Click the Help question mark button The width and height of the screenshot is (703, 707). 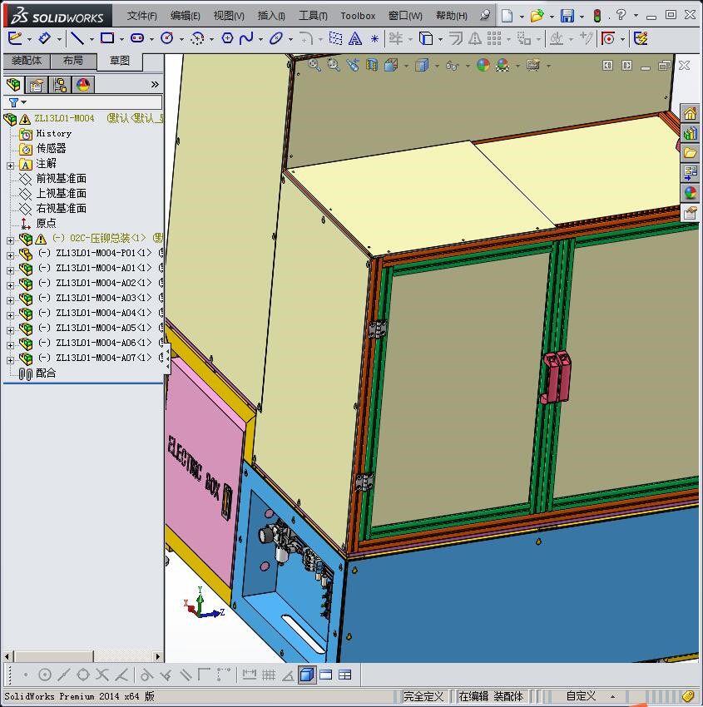click(621, 15)
